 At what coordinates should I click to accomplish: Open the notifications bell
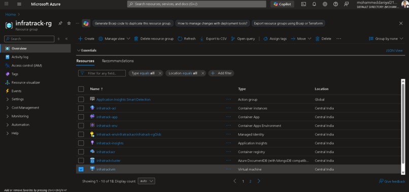(x=314, y=4)
